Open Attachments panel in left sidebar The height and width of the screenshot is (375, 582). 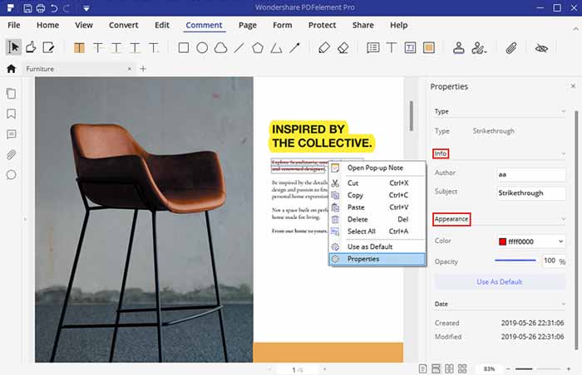(x=11, y=154)
